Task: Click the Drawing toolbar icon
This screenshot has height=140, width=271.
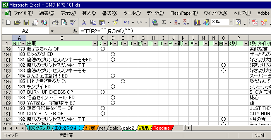Action: click(206, 22)
